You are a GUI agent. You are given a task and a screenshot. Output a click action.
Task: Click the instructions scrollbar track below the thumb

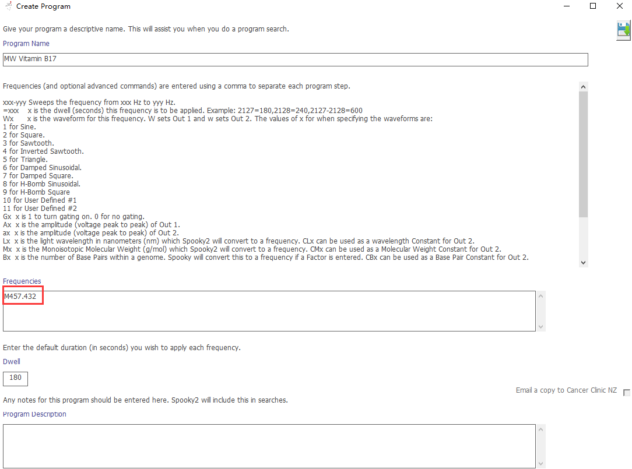coord(583,239)
